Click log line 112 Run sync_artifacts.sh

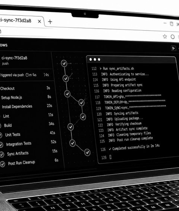click(x=113, y=68)
